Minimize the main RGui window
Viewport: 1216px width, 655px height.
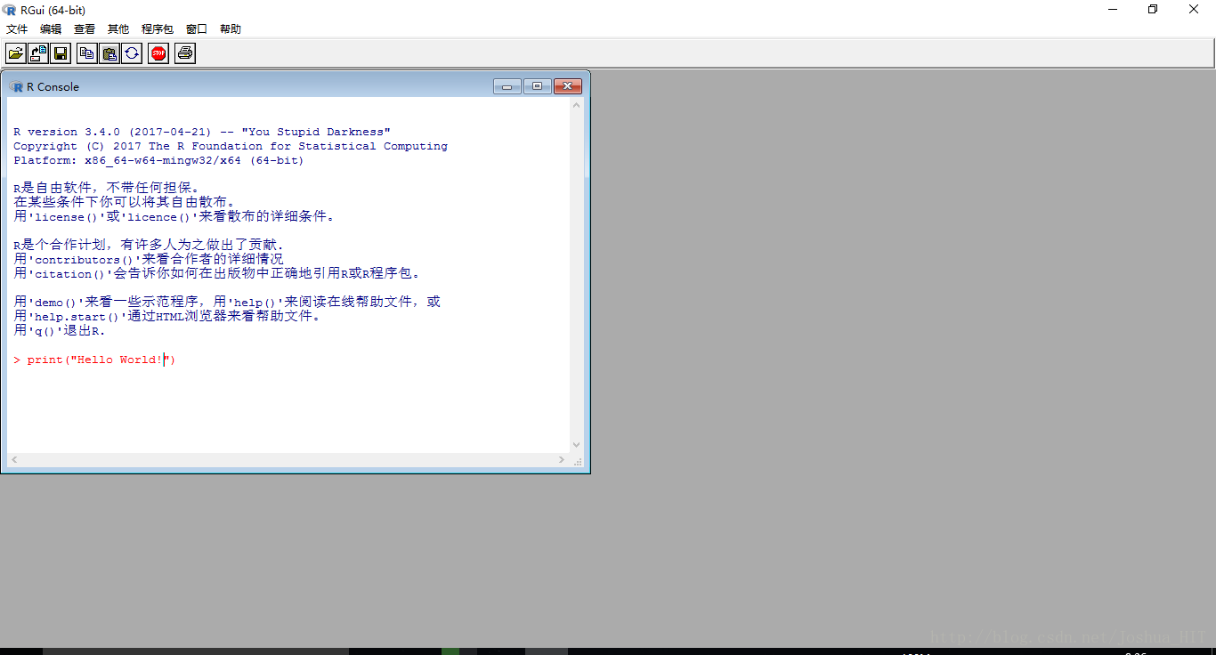coord(1114,10)
